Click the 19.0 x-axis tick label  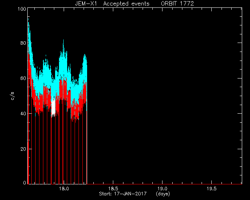[x=162, y=189]
